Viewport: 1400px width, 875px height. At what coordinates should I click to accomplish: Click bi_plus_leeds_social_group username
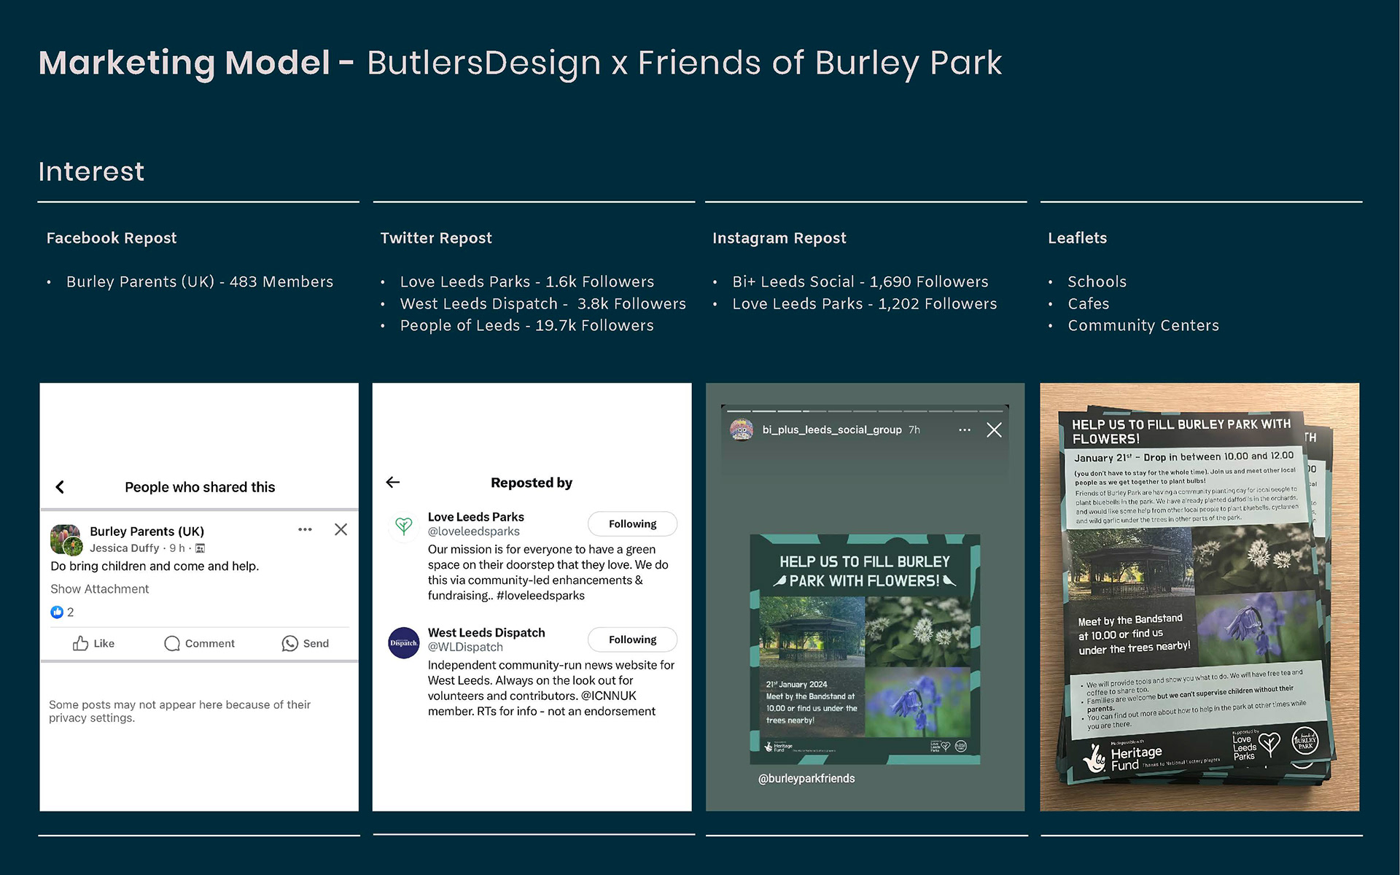coord(832,430)
